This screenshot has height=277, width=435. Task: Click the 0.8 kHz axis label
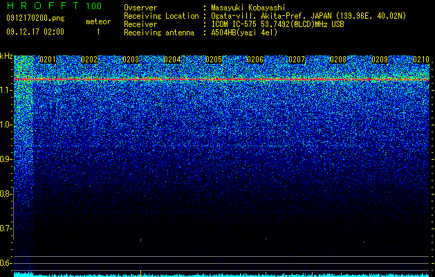tap(6, 194)
